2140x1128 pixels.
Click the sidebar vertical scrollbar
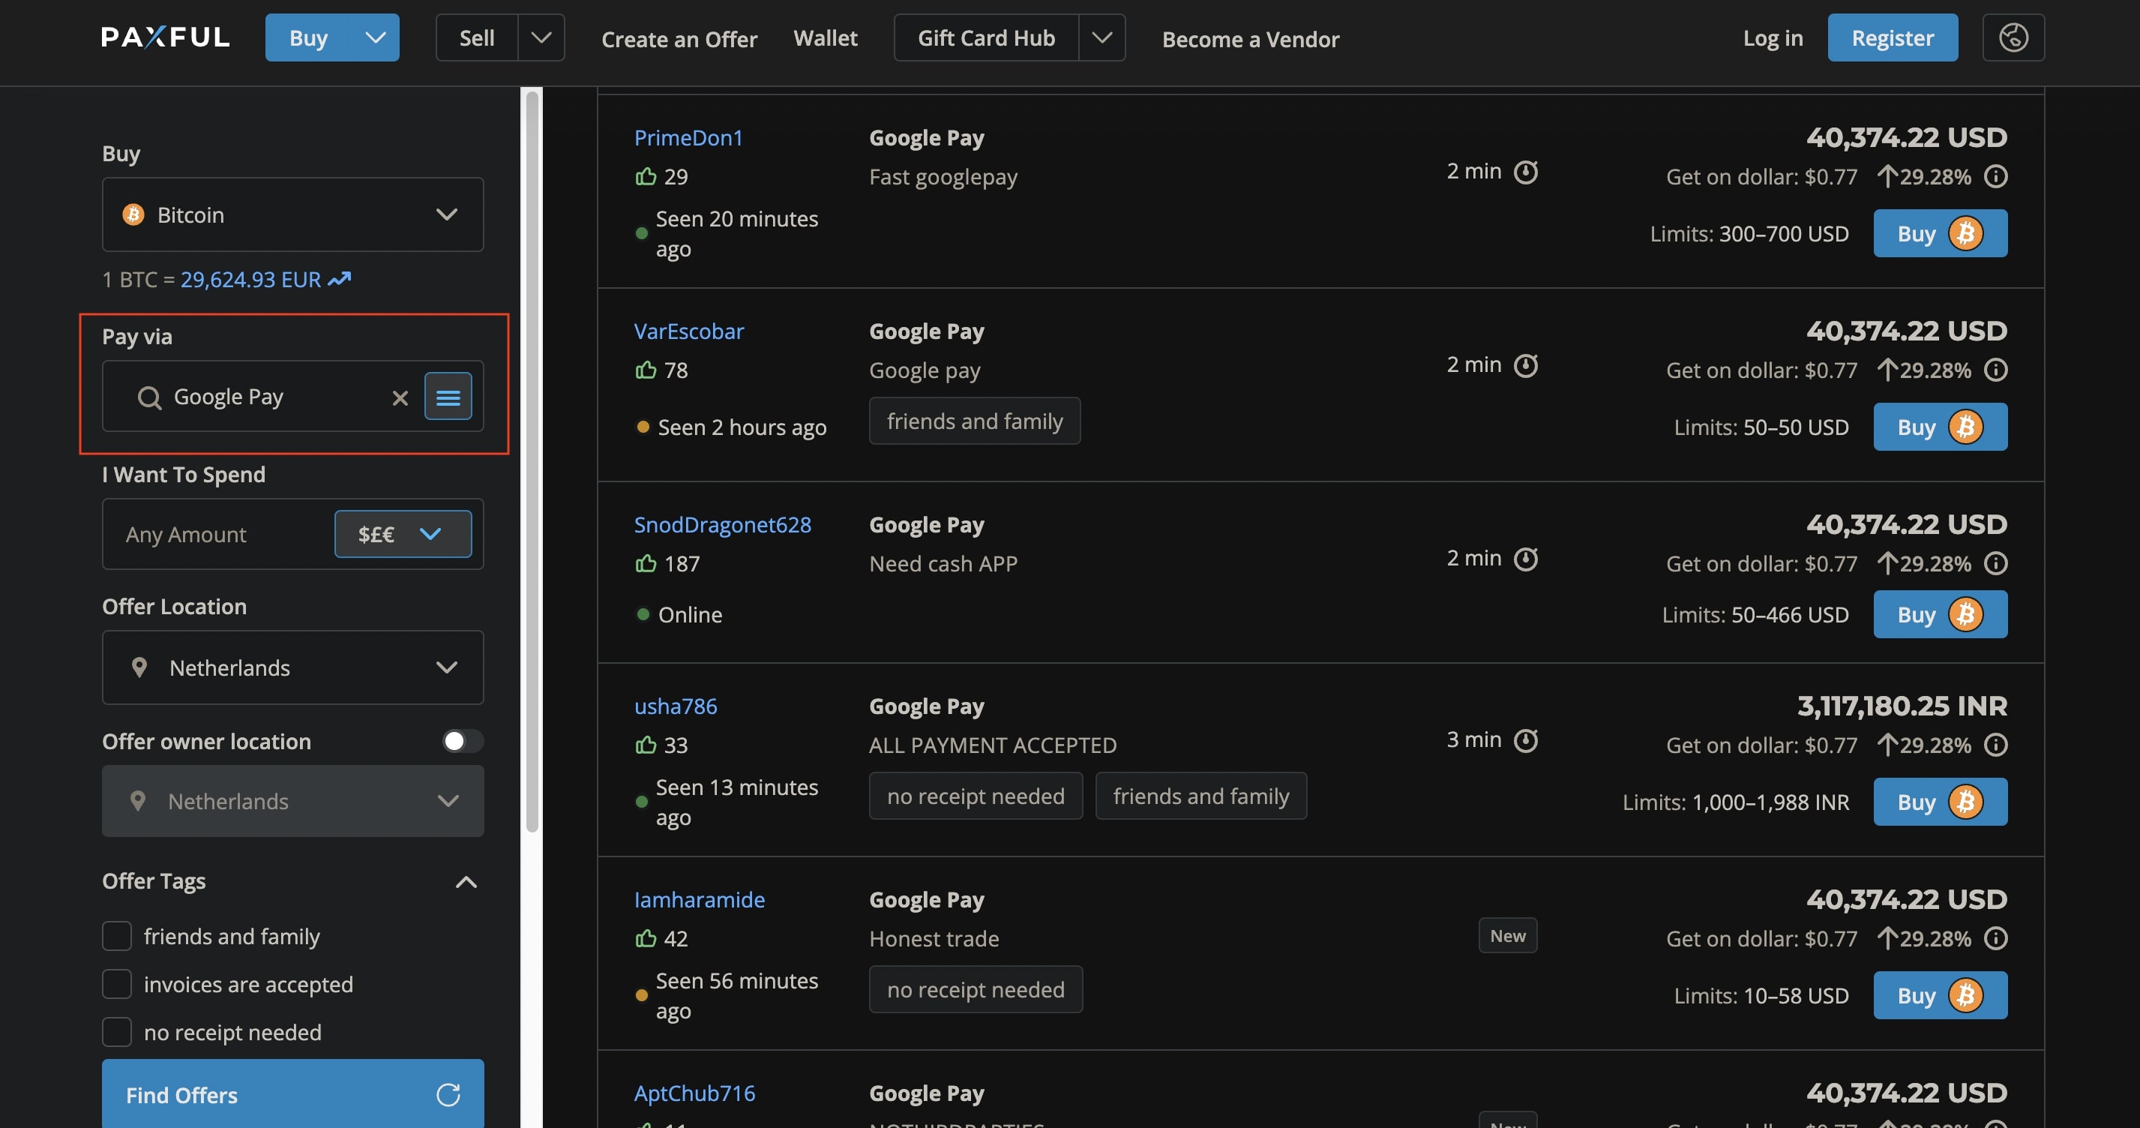point(532,461)
